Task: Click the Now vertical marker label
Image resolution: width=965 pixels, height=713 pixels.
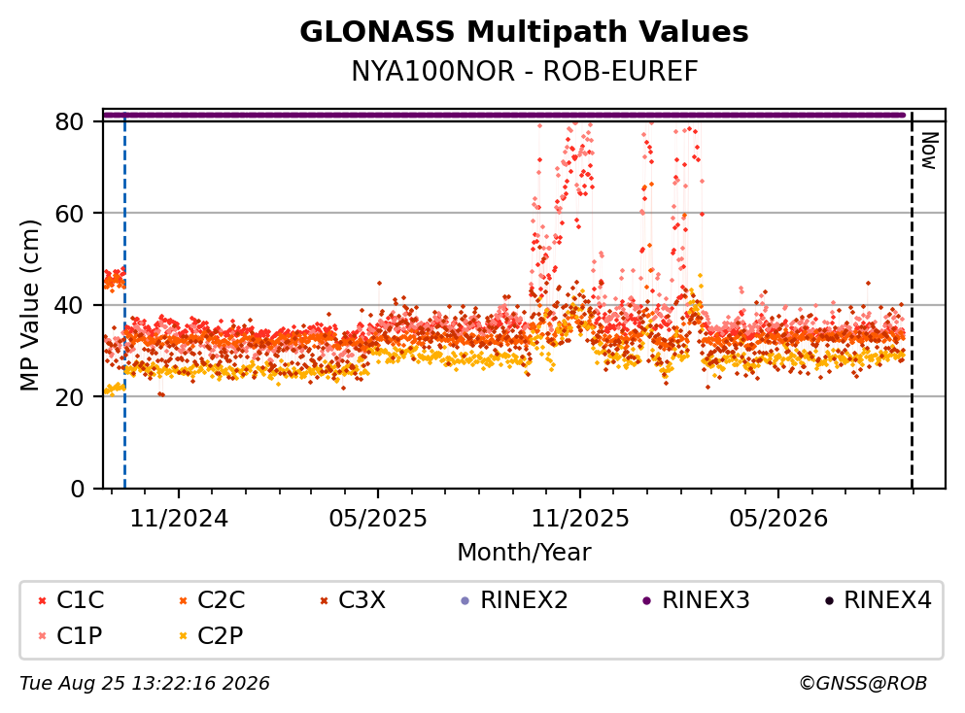Action: tap(929, 151)
